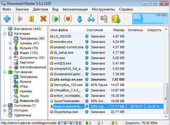This screenshot has width=170, height=125.
Task: Click the yellow Pause download icon
Action: (32, 19)
